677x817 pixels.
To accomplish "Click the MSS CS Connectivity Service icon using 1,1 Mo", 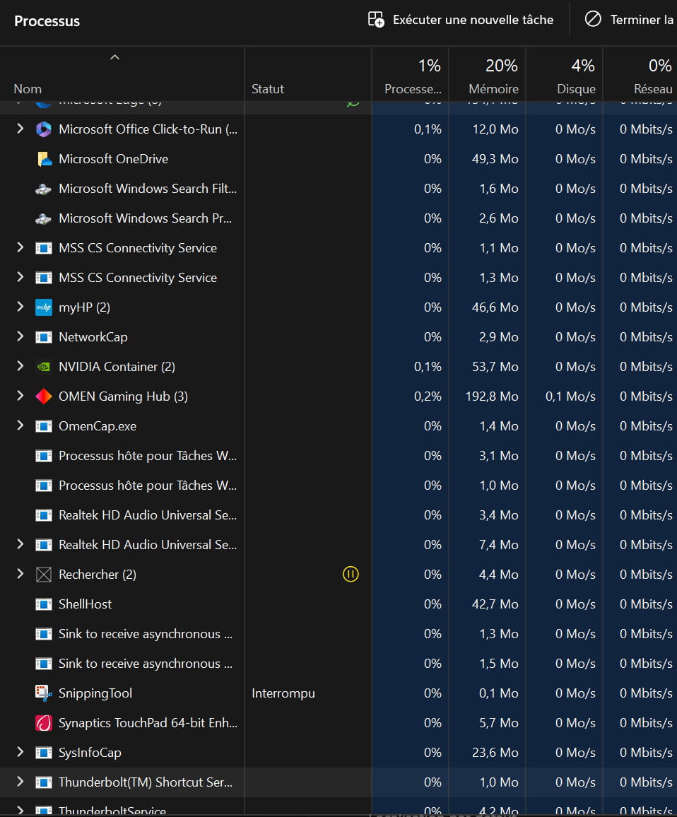I will click(x=43, y=248).
